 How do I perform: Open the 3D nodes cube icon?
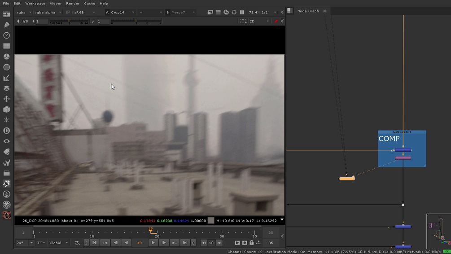click(x=6, y=109)
